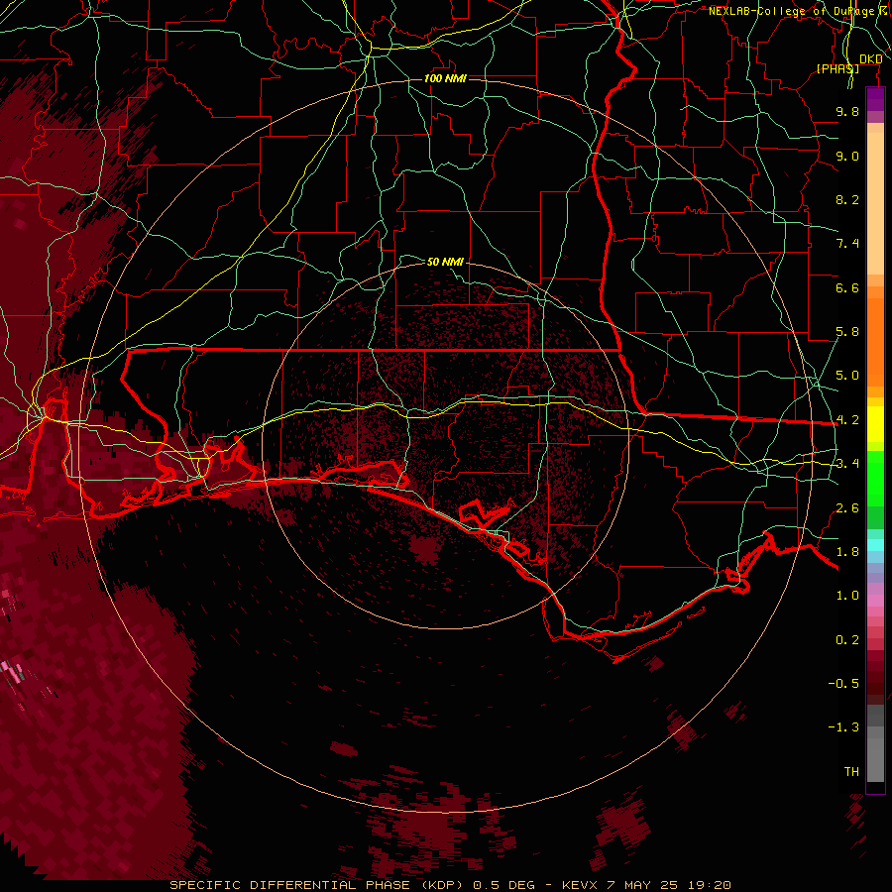Click the DKD legend label
This screenshot has width=892, height=892.
click(x=871, y=59)
